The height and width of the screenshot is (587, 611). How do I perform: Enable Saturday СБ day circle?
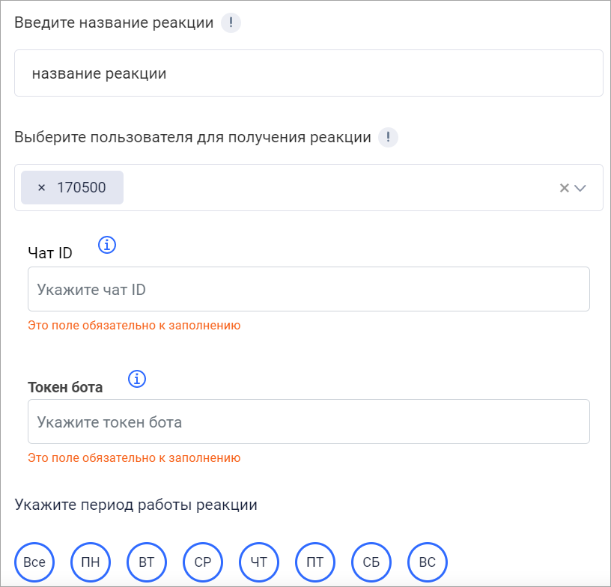coord(371,562)
